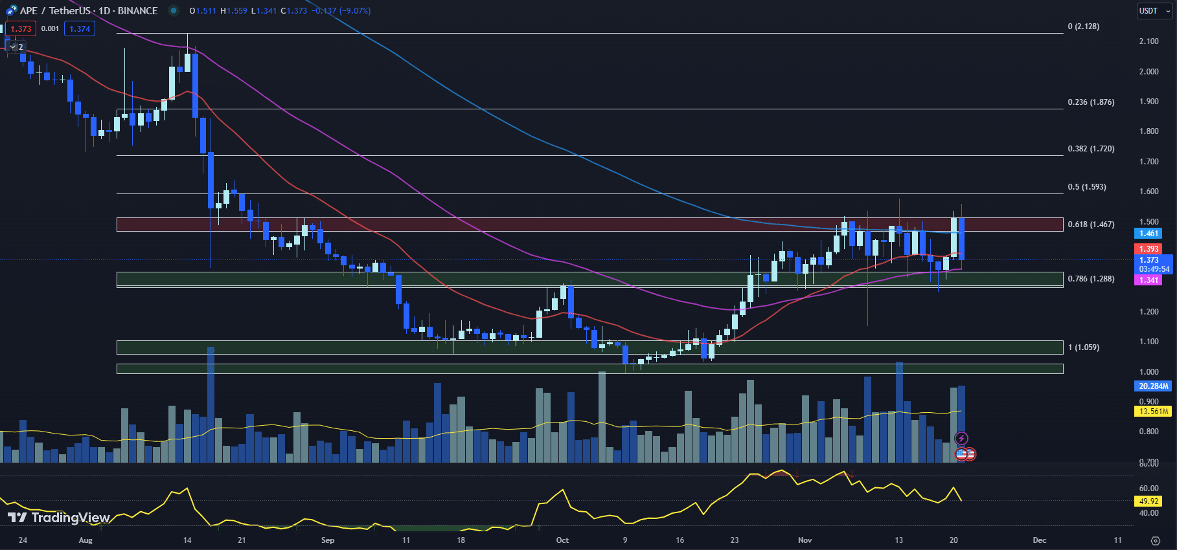Screen dimensions: 1177x550
Task: Click the 20.284M volume value tag
Action: pyautogui.click(x=1153, y=386)
